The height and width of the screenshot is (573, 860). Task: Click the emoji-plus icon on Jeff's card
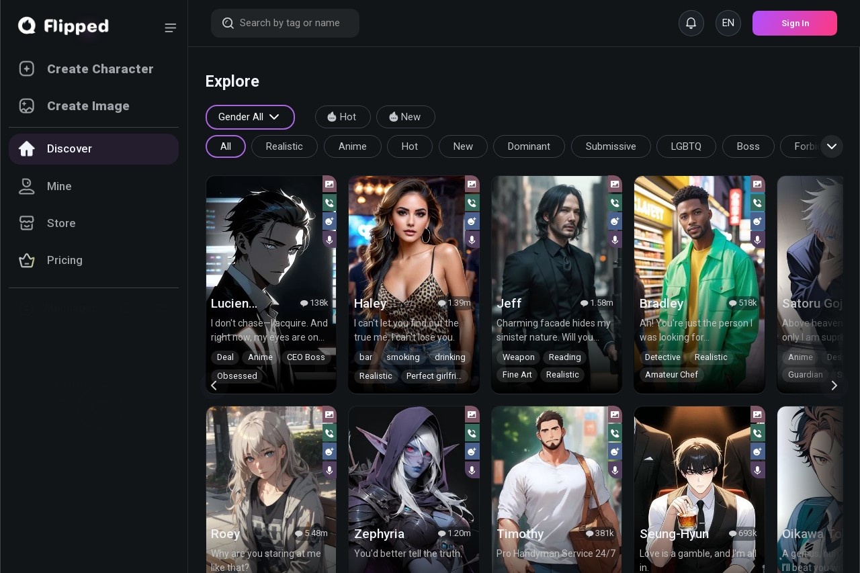pos(615,221)
